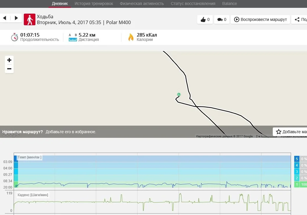
Task: Open the Balance tab
Action: click(229, 3)
